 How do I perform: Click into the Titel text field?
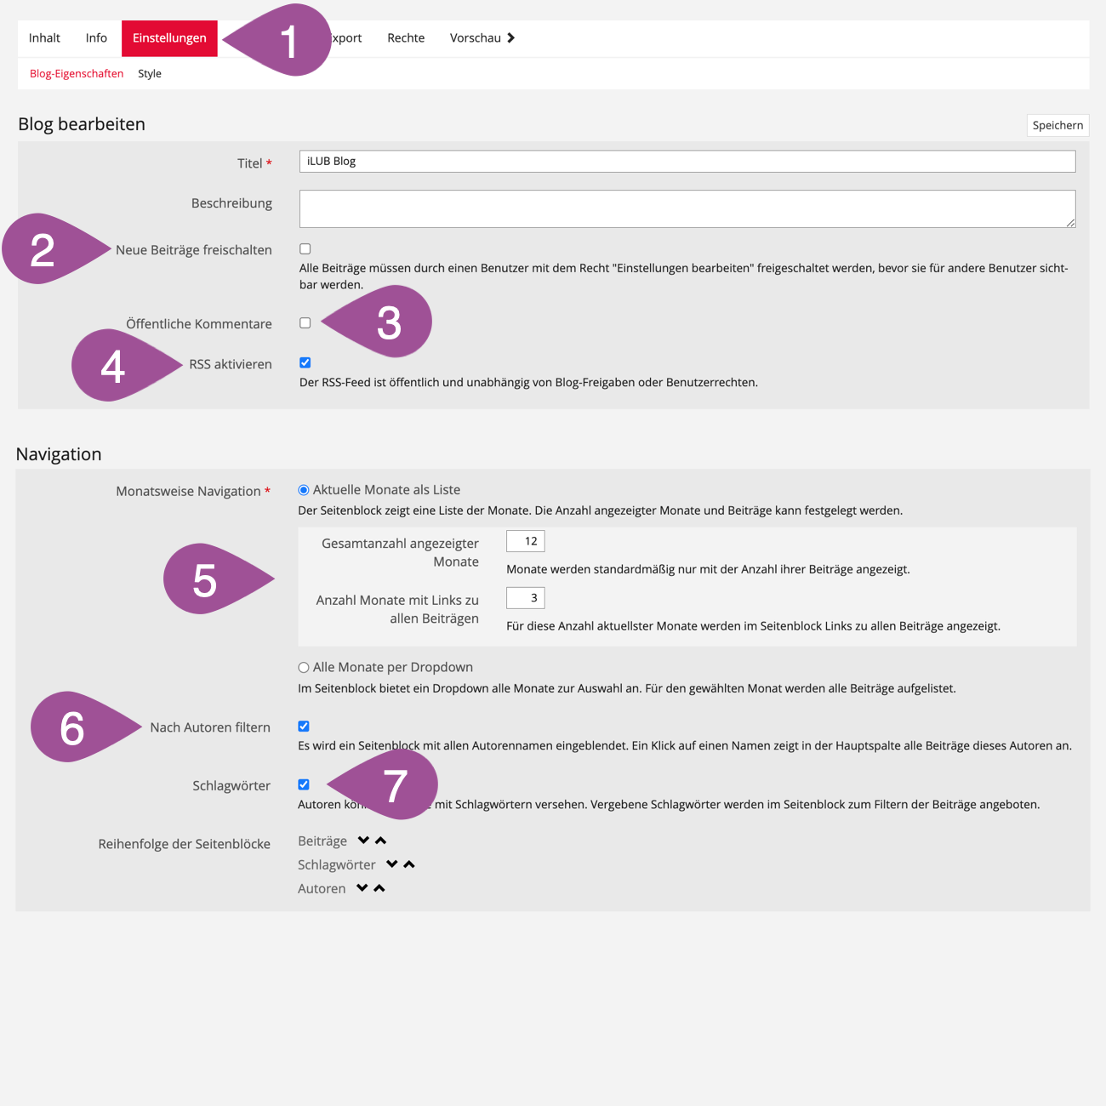(x=687, y=162)
